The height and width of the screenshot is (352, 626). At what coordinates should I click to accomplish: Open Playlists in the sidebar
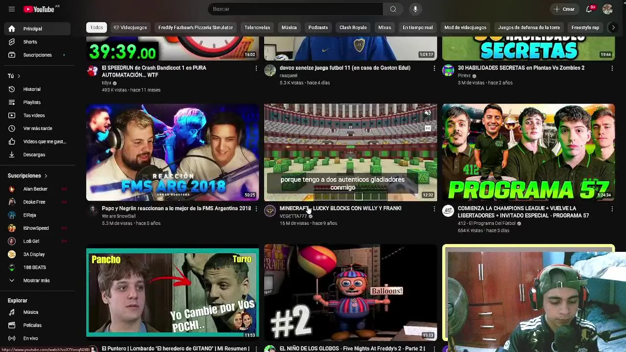[37, 102]
